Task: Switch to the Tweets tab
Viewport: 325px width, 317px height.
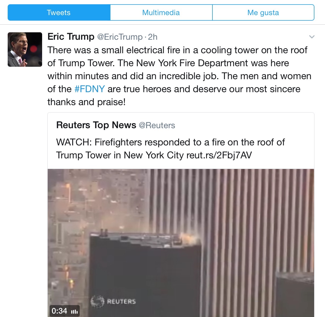Action: pyautogui.click(x=59, y=12)
